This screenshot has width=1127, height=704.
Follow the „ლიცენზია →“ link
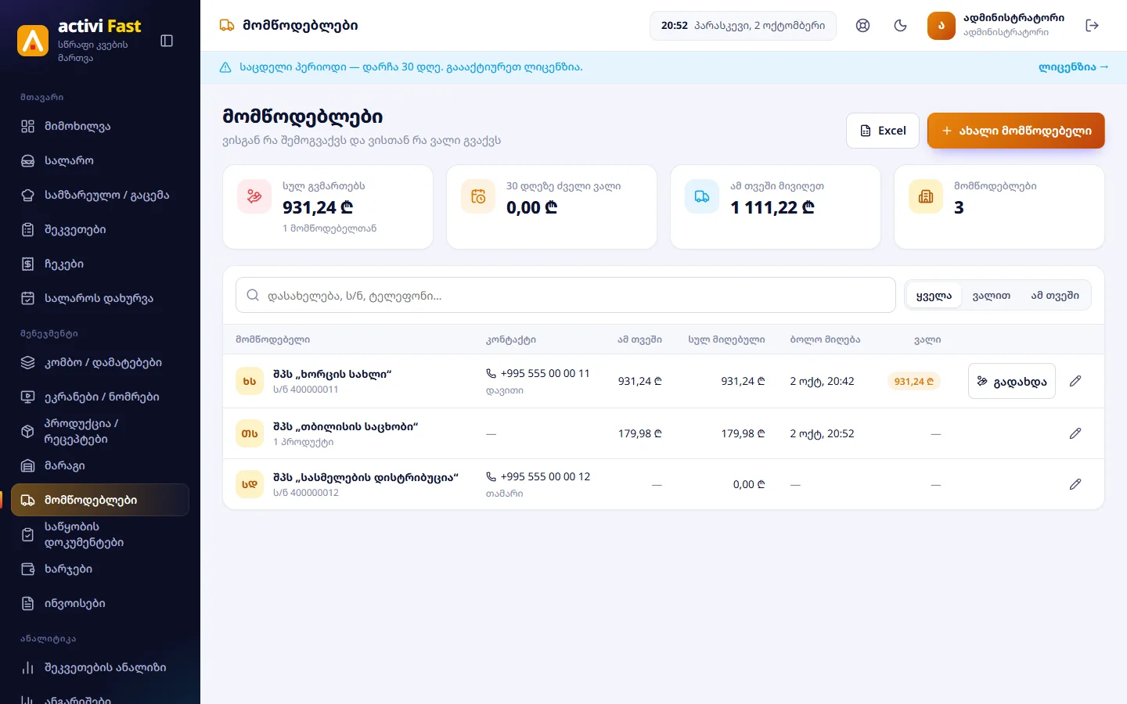click(1073, 67)
